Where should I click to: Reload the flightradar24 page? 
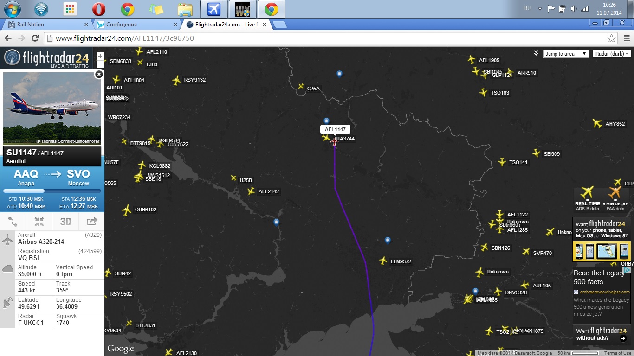coord(35,38)
